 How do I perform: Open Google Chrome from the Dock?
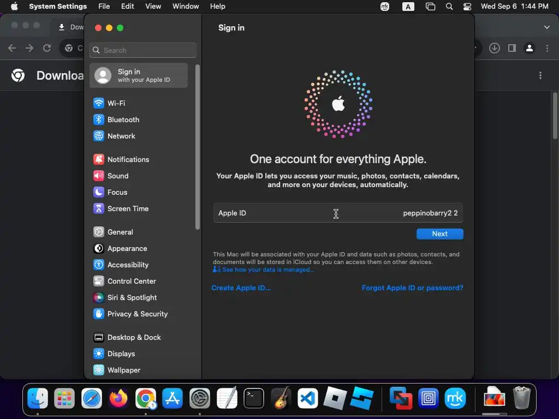click(x=146, y=398)
